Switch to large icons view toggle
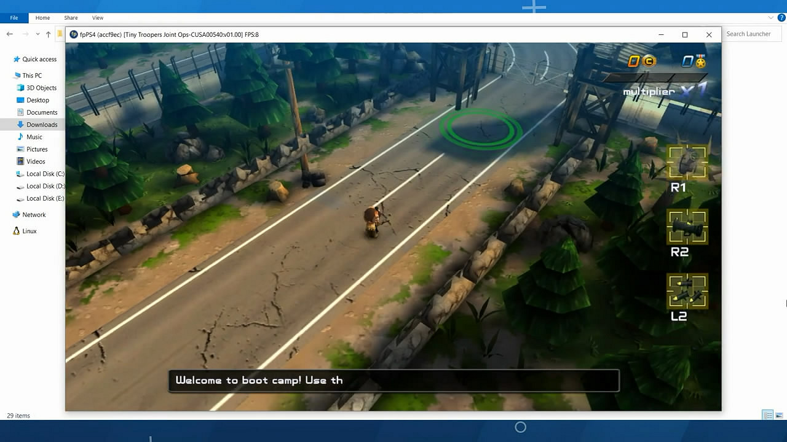Image resolution: width=787 pixels, height=442 pixels. pos(779,416)
